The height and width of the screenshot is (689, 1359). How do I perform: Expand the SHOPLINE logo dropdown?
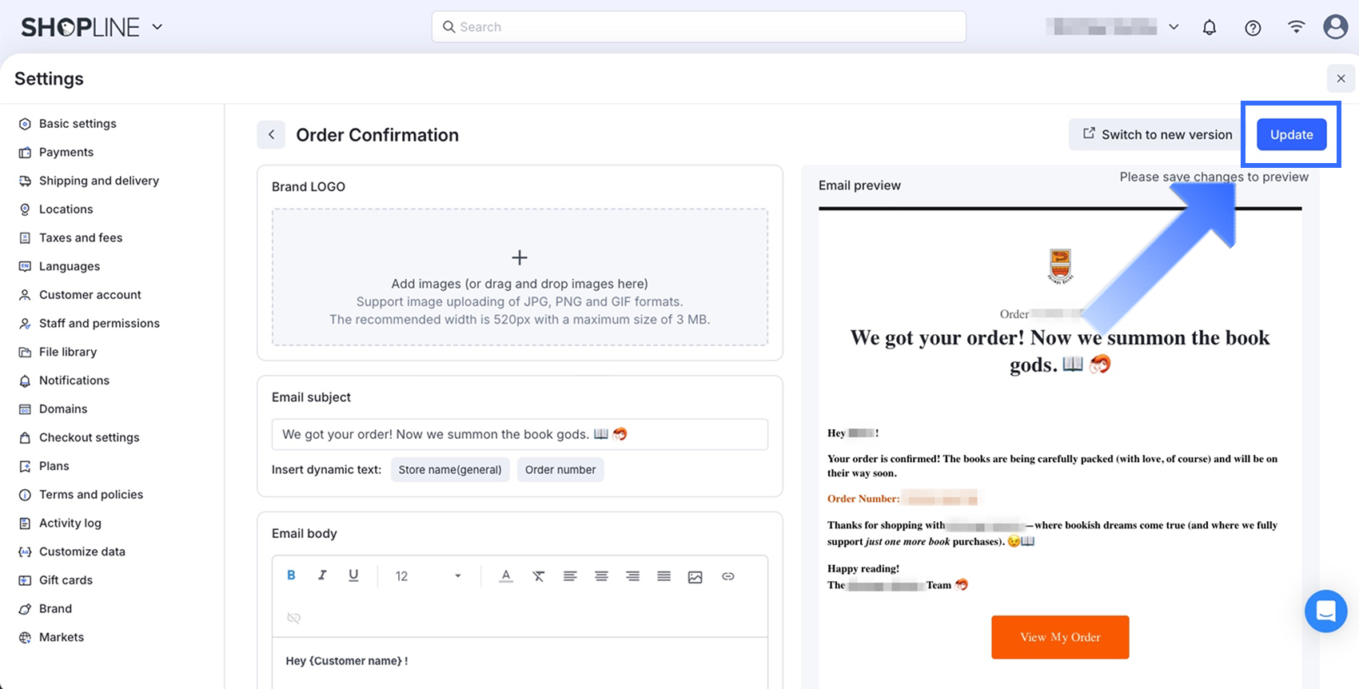tap(157, 27)
